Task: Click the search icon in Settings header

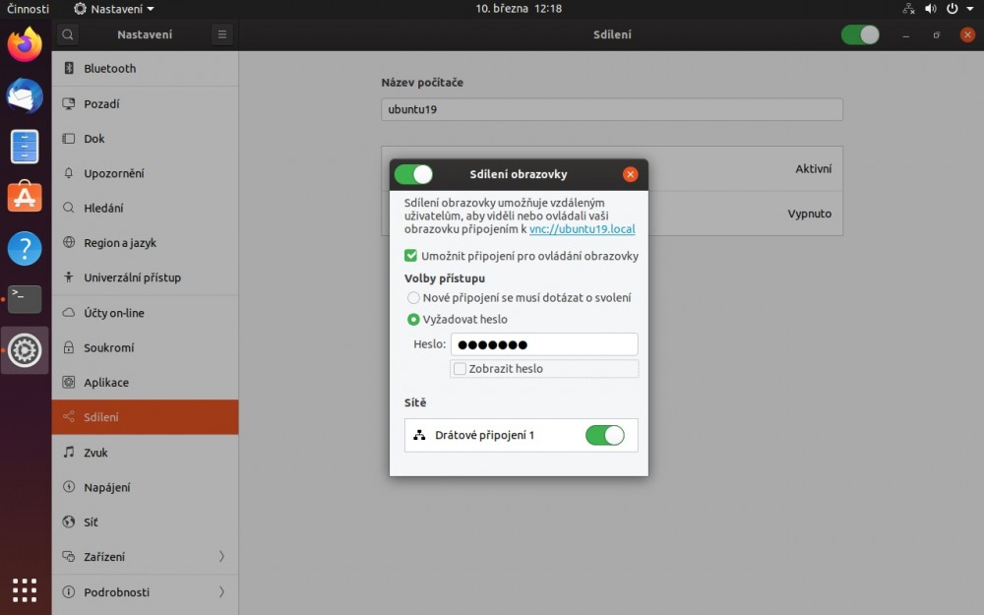Action: 67,34
